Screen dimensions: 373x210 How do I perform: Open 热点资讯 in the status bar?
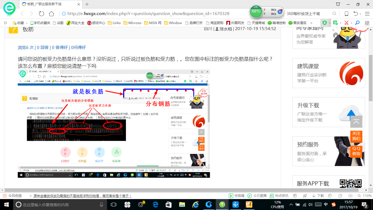click(279, 196)
